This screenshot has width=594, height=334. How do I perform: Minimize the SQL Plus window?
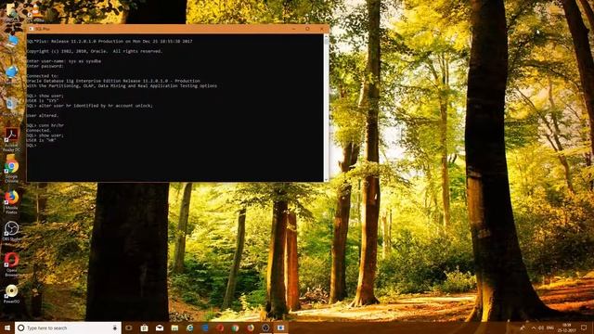pos(294,29)
